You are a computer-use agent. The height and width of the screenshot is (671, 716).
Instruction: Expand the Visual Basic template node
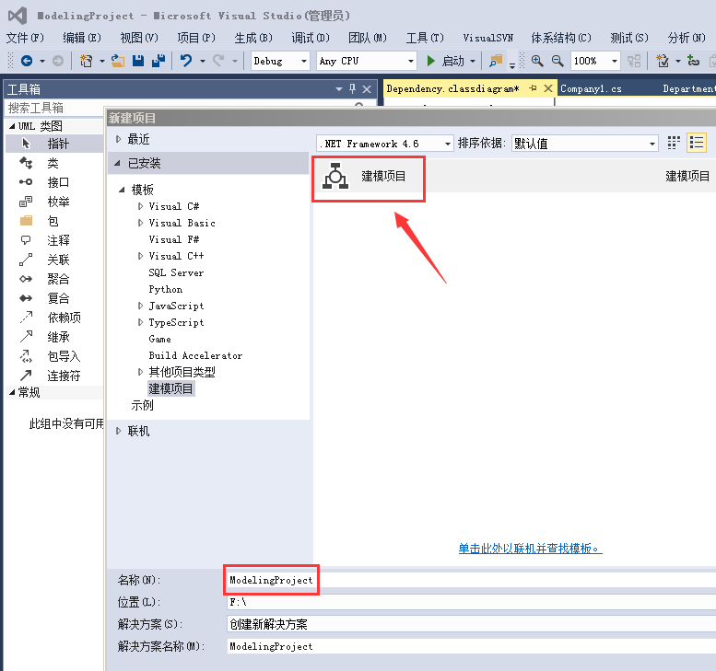(x=140, y=223)
